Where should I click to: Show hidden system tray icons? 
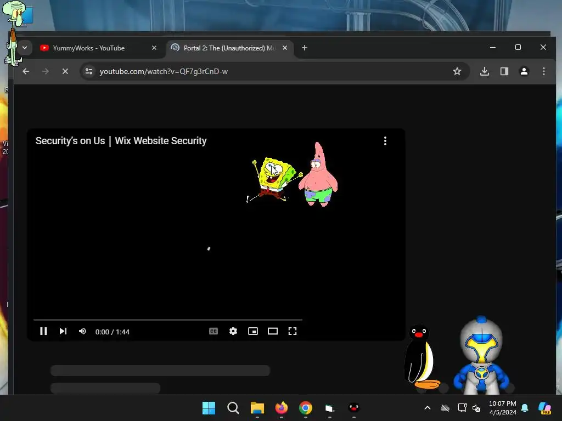pos(427,408)
